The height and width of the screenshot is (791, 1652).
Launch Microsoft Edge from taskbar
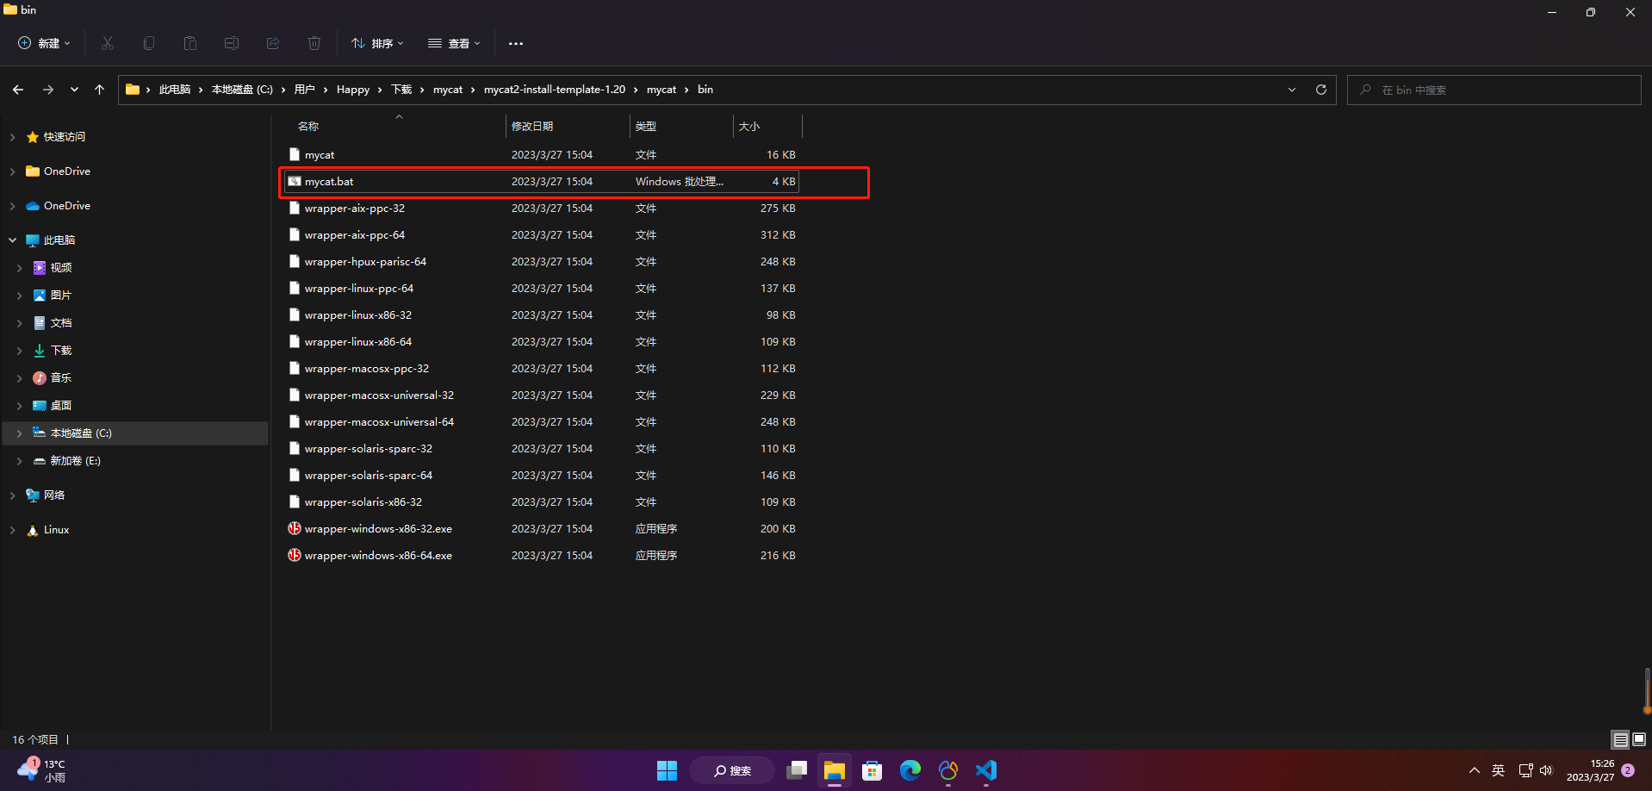point(910,770)
